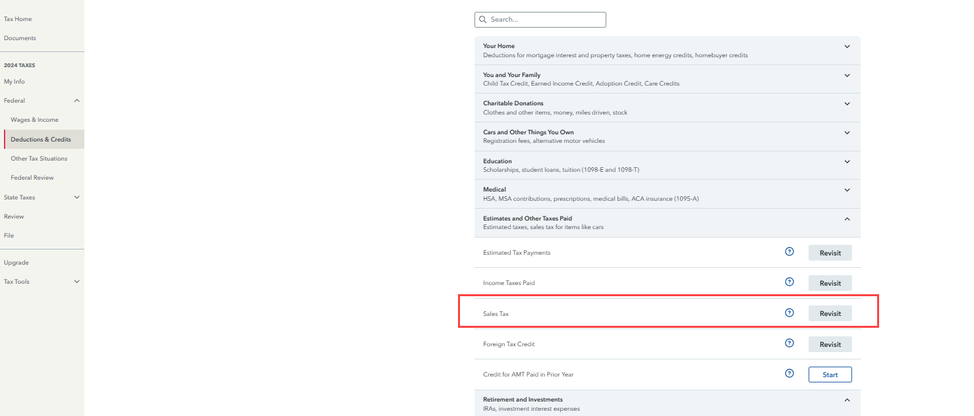974x416 pixels.
Task: Open Other Tax Situations page
Action: click(39, 159)
